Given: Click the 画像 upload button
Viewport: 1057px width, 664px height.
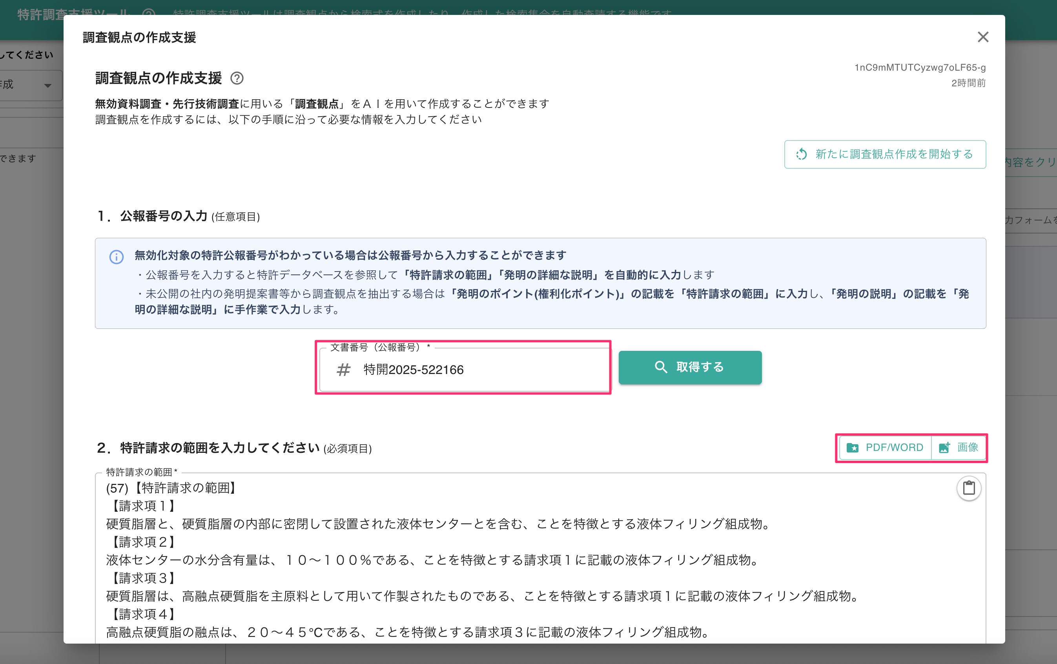Looking at the screenshot, I should 958,447.
